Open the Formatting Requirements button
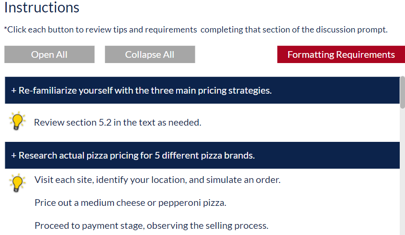 [x=341, y=54]
